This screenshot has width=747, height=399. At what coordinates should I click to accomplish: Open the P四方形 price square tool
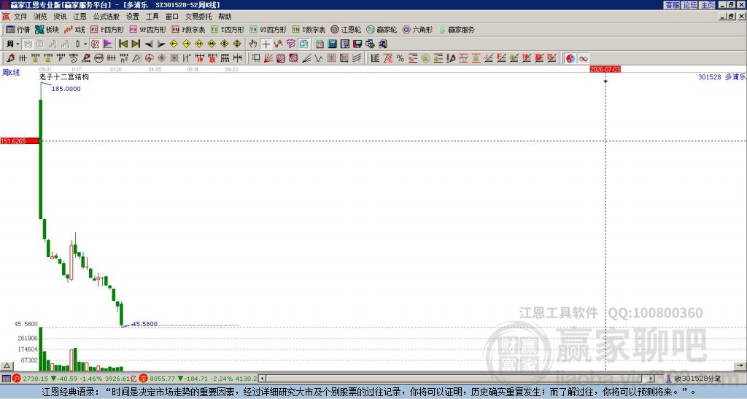107,29
